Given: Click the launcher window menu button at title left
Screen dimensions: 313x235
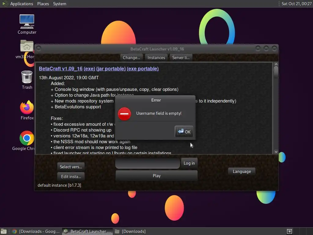Looking at the screenshot, I should click(x=39, y=49).
